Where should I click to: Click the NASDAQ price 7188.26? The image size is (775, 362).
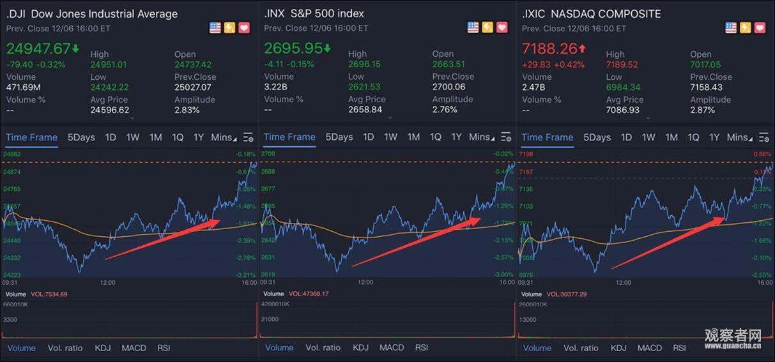549,49
